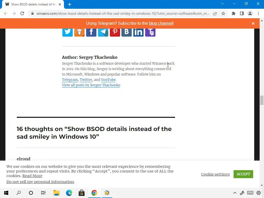Share the post via the Microsoft Teams icon
Viewport: 264px width, 198px height.
pos(150,32)
